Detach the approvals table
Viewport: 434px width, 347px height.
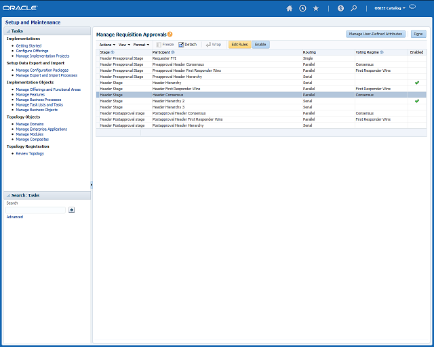[x=188, y=45]
